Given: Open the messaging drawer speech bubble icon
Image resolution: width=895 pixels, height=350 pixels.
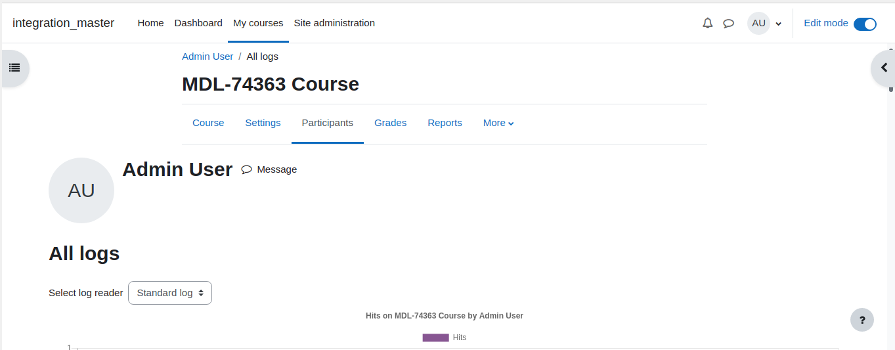Looking at the screenshot, I should coord(728,23).
